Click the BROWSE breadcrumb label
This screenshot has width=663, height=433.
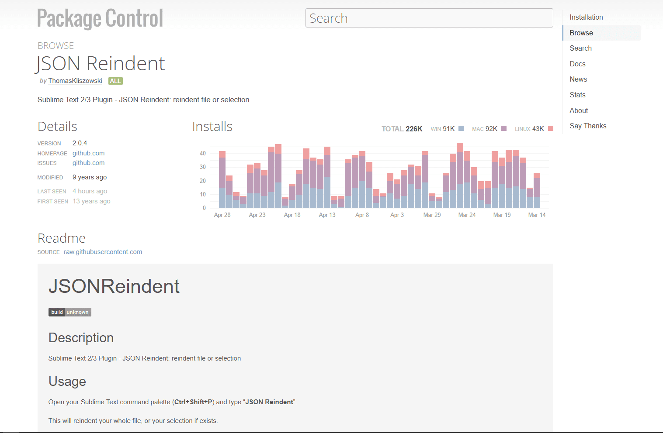[x=56, y=45]
